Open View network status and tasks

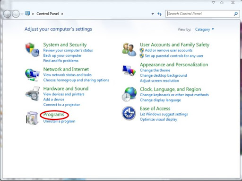pyautogui.click(x=67, y=75)
